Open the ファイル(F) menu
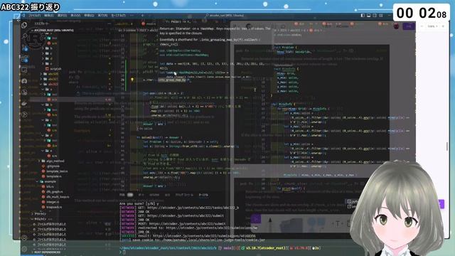The height and width of the screenshot is (256, 455). point(35,16)
